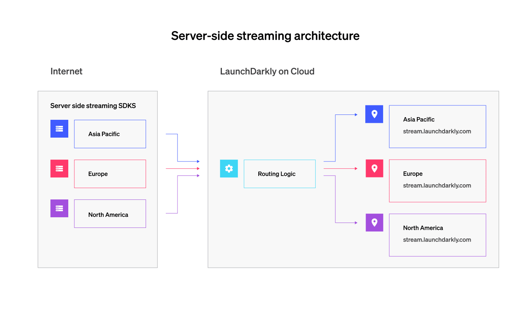Viewport: 531px width, 312px height.
Task: Select the Server side streaming SDKS label
Action: (x=93, y=105)
